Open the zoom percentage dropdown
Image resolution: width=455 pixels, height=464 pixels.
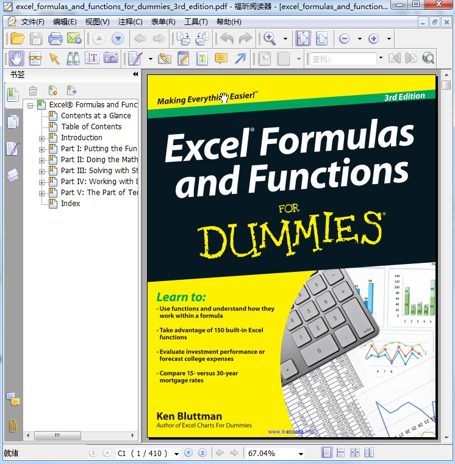301,454
